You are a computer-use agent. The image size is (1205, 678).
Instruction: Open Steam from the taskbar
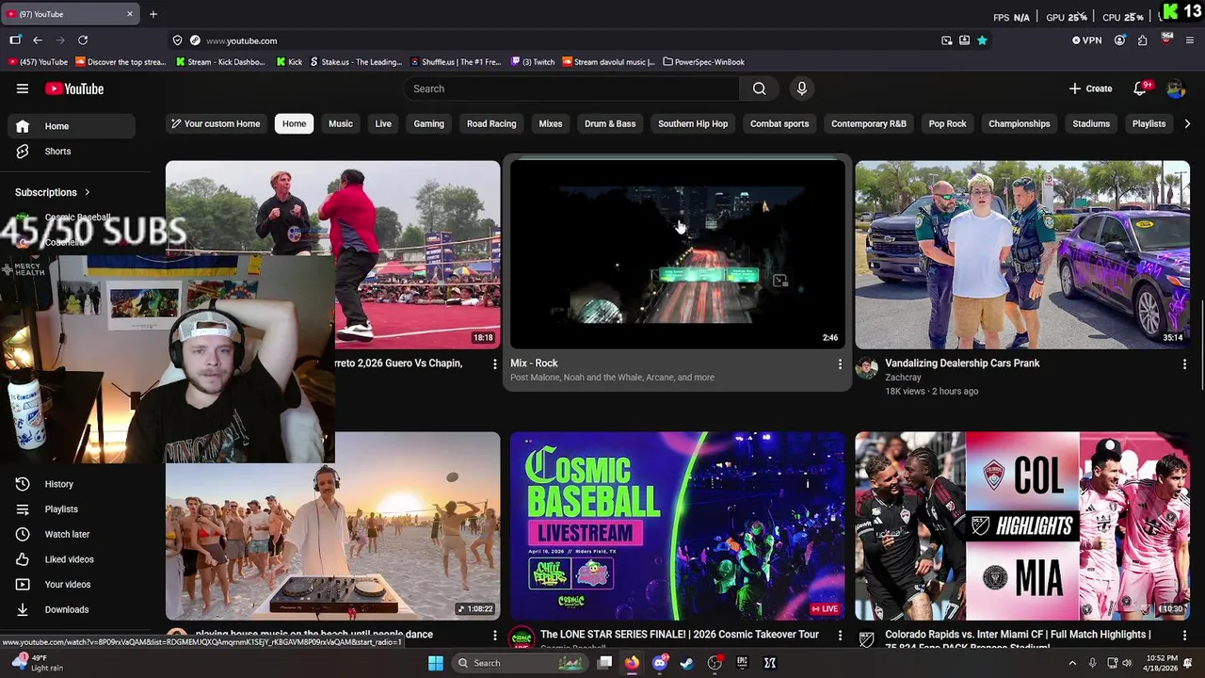686,663
